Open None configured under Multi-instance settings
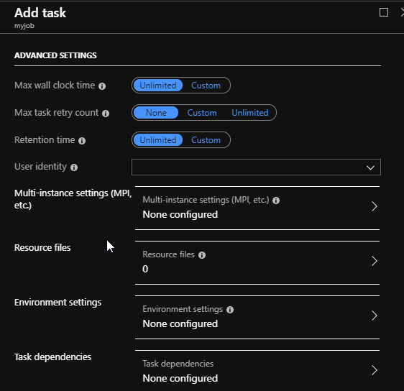This screenshot has height=391, width=404. 180,215
